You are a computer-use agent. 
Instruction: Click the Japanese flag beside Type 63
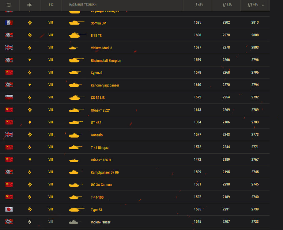pyautogui.click(x=9, y=209)
